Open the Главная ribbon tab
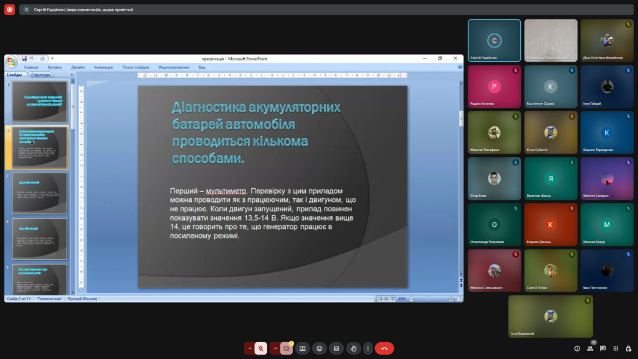This screenshot has width=638, height=359. click(31, 67)
